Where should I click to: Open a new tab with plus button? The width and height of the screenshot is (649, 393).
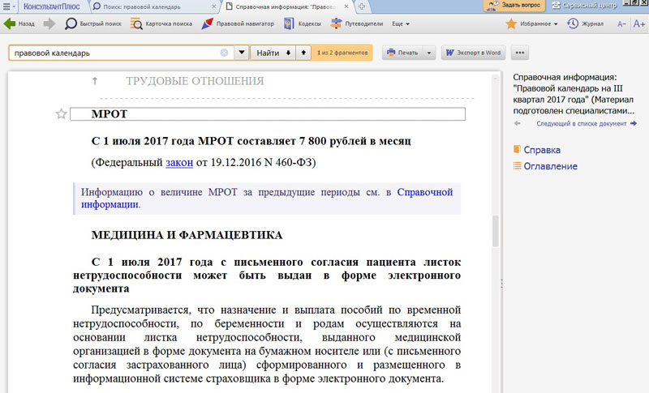[x=361, y=6]
